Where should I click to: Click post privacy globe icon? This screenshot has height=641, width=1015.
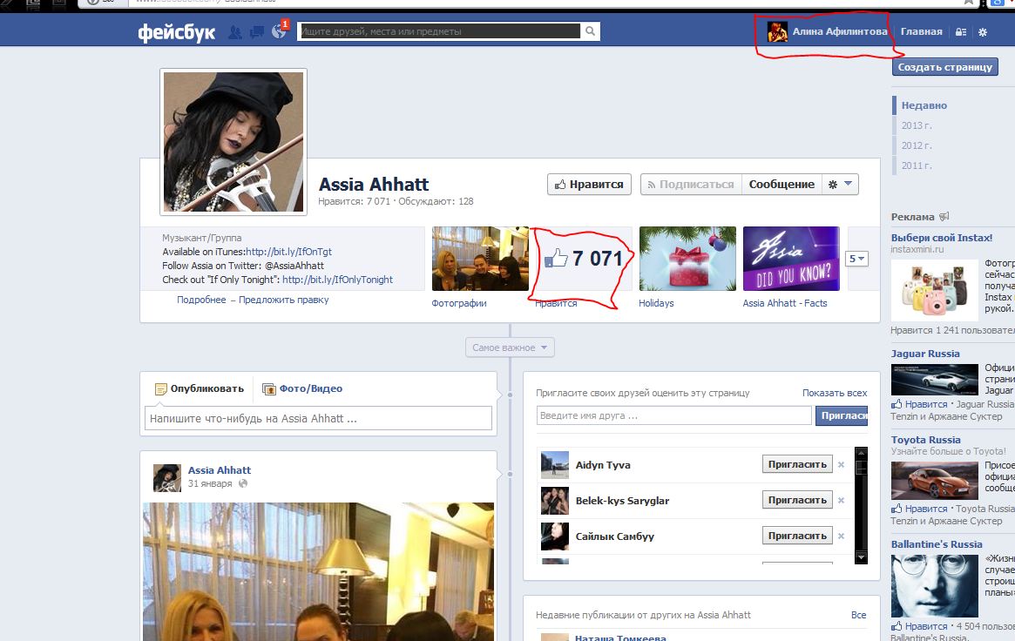[x=243, y=483]
